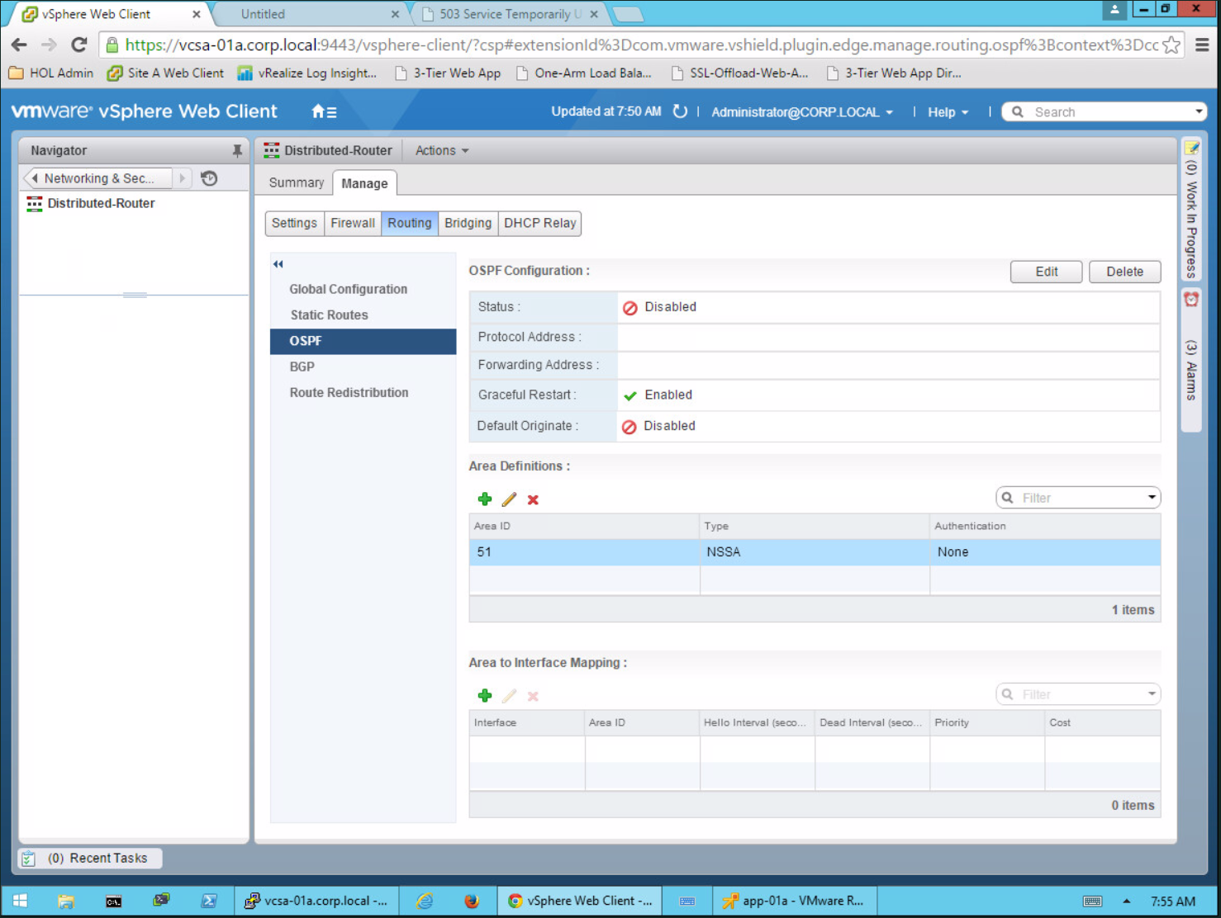
Task: Reload the browser page
Action: (x=79, y=45)
